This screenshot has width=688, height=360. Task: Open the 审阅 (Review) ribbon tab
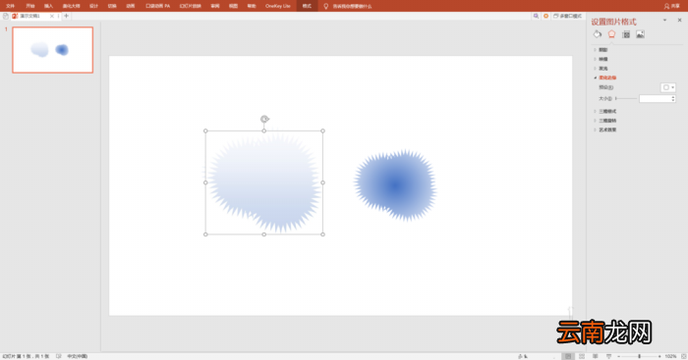coord(215,6)
